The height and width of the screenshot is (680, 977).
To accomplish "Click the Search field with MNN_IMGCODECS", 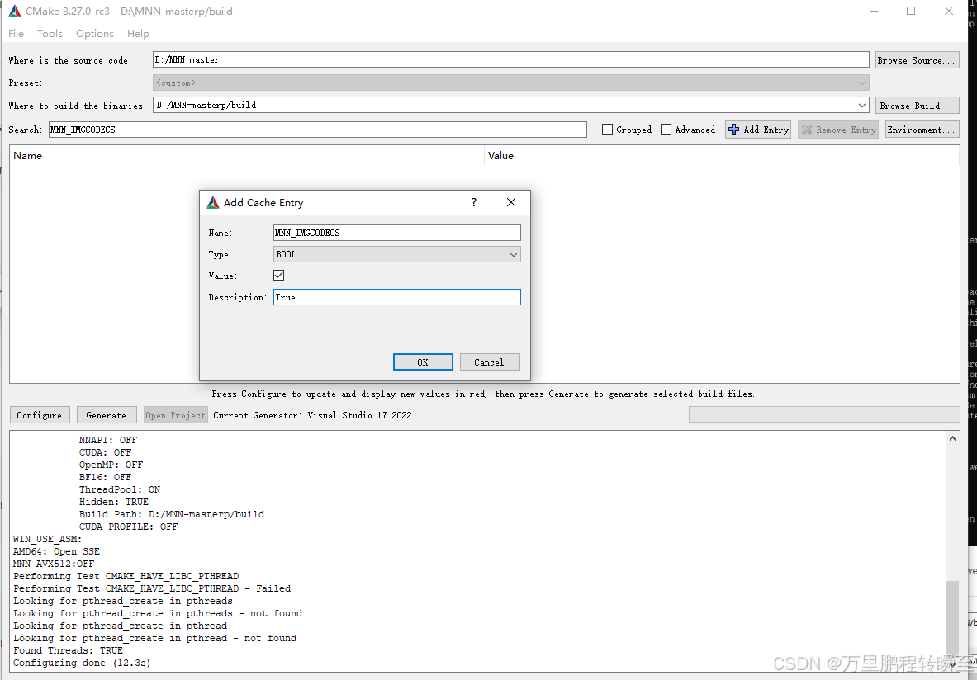I will [x=318, y=130].
